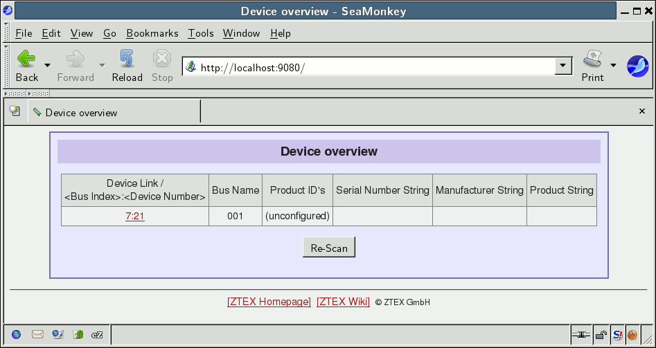Open Mail & Newsgroups from status bar
Screen dimensions: 656x348
pyautogui.click(x=37, y=334)
